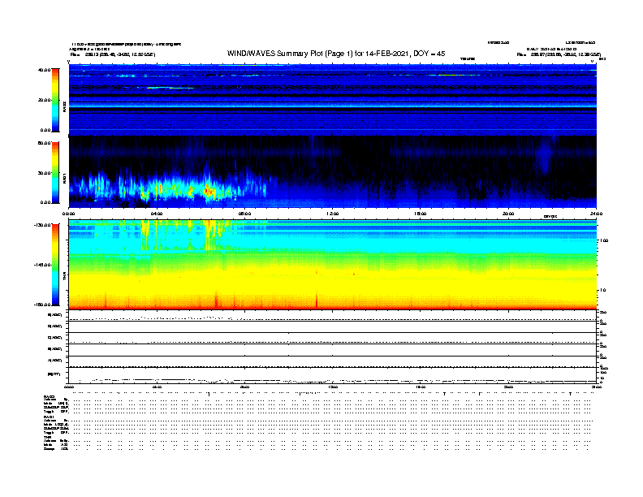This screenshot has width=643, height=497.
Task: Click the RAD2 spectrogram panel
Action: pyautogui.click(x=333, y=100)
